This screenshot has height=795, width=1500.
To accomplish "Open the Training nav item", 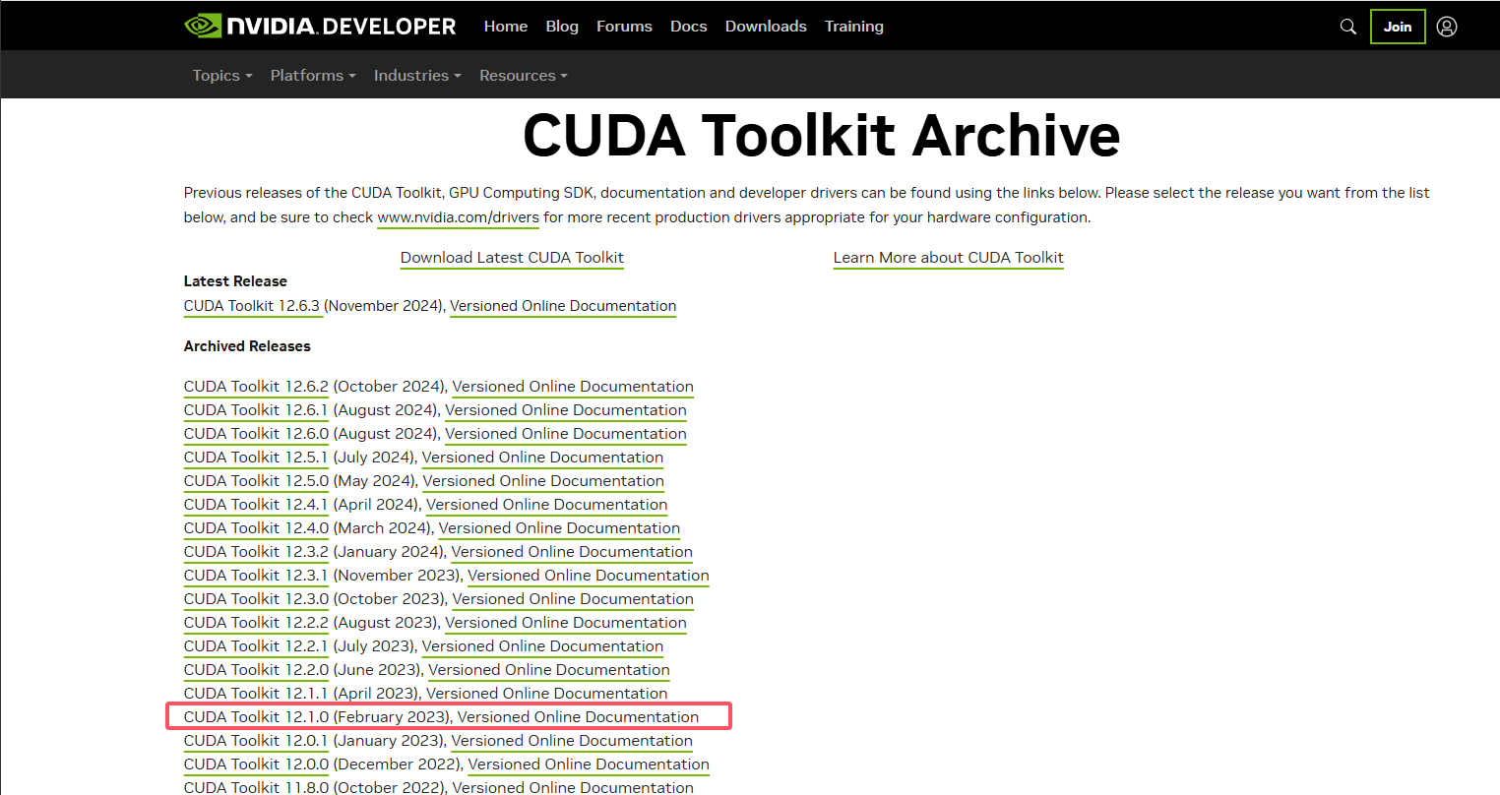I will point(854,27).
